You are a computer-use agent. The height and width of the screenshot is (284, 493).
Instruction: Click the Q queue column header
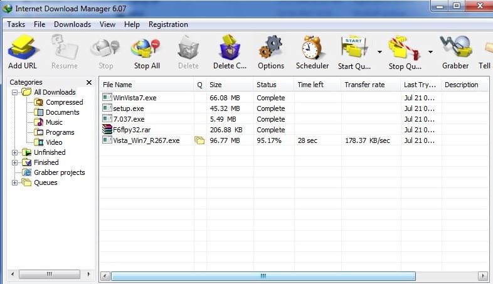(x=200, y=85)
